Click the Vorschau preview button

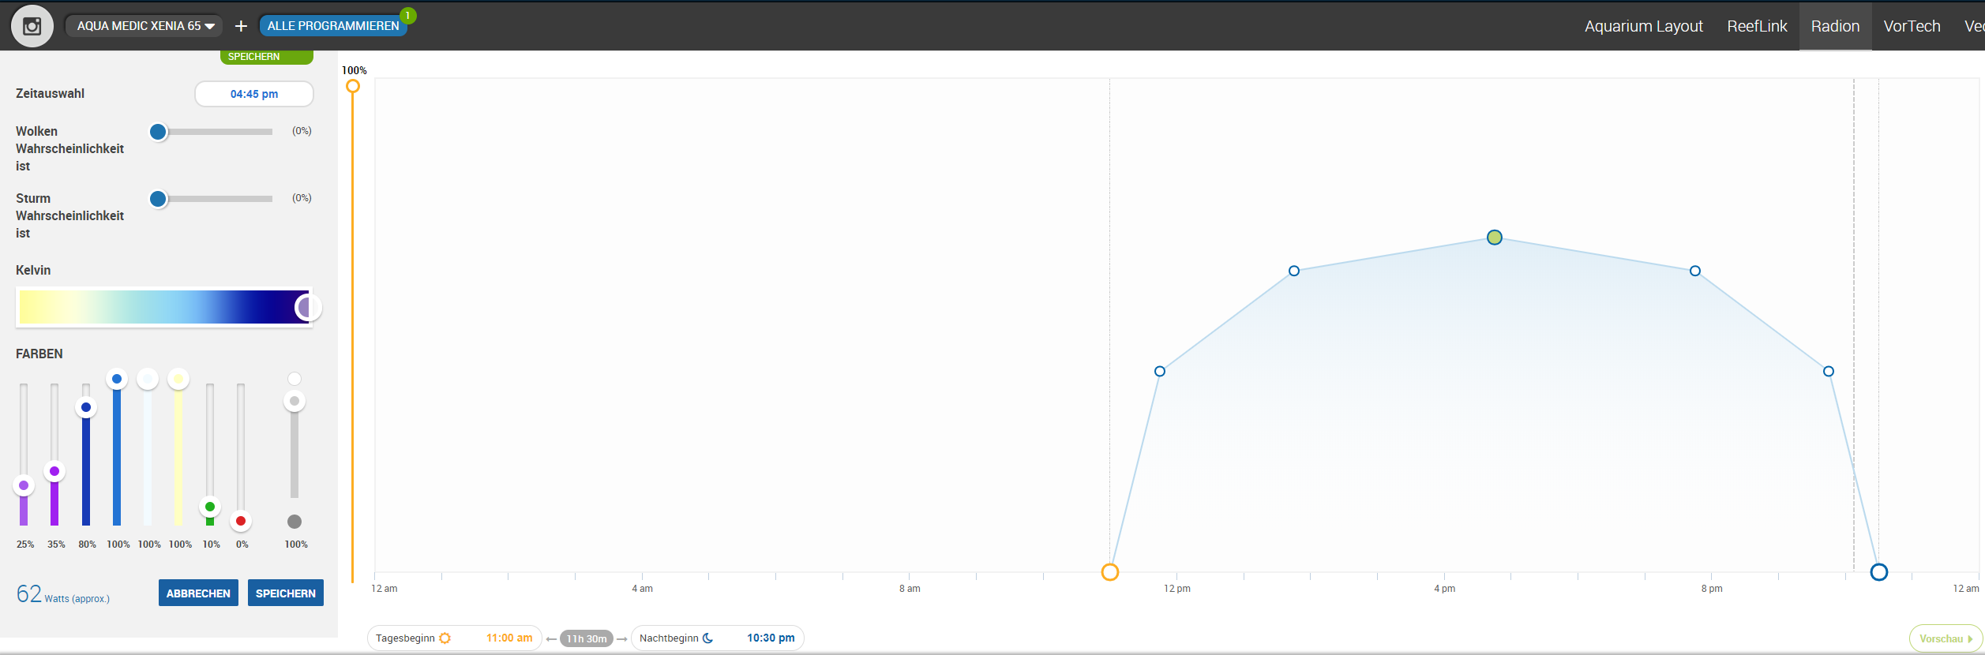pyautogui.click(x=1944, y=638)
